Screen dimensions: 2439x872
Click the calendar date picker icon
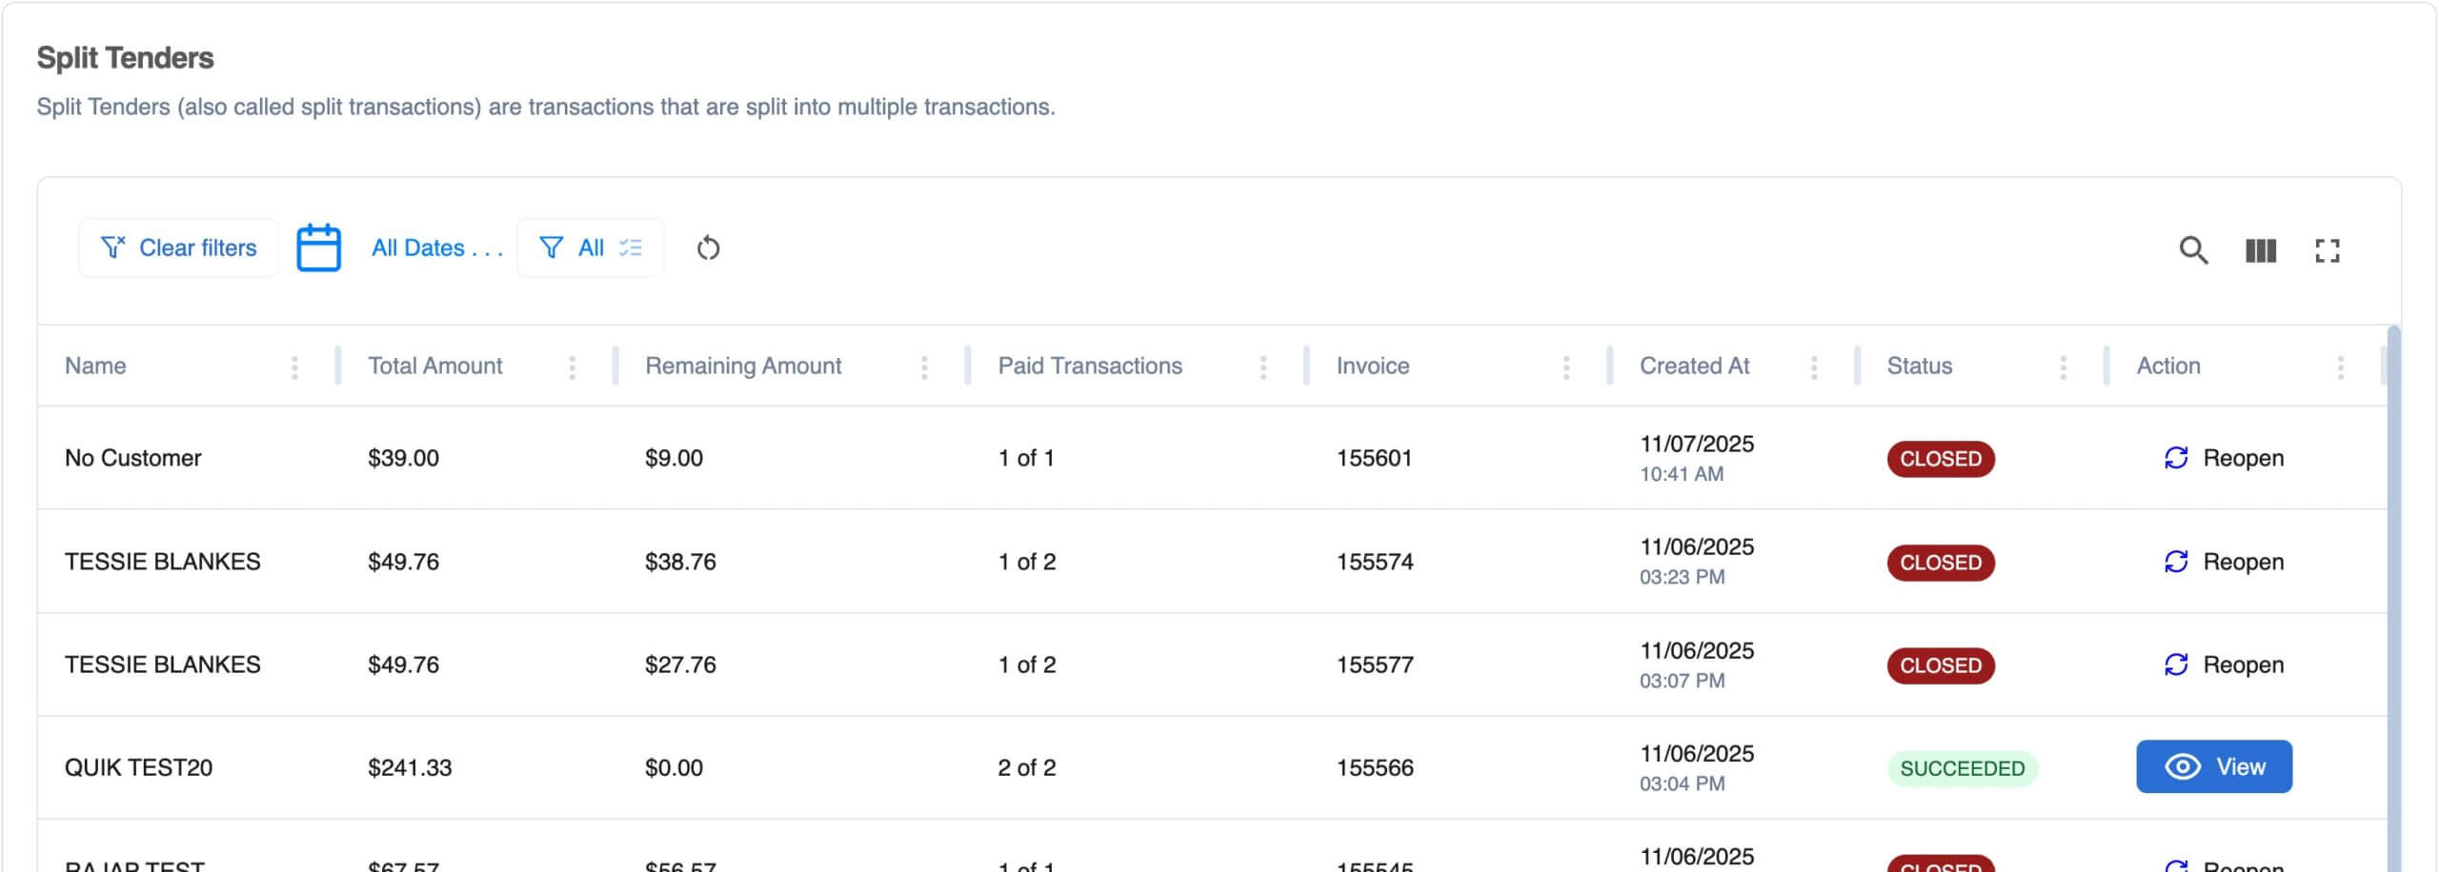point(318,248)
